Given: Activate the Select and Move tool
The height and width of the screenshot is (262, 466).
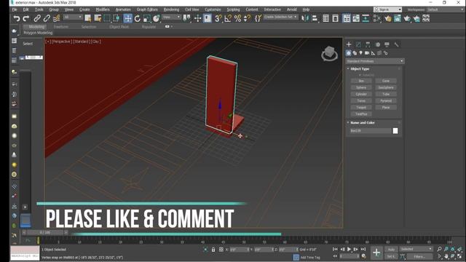Looking at the screenshot, I should pyautogui.click(x=128, y=18).
